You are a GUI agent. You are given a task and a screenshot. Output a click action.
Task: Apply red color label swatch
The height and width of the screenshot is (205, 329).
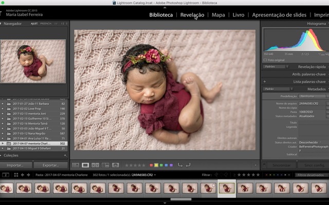point(151,165)
